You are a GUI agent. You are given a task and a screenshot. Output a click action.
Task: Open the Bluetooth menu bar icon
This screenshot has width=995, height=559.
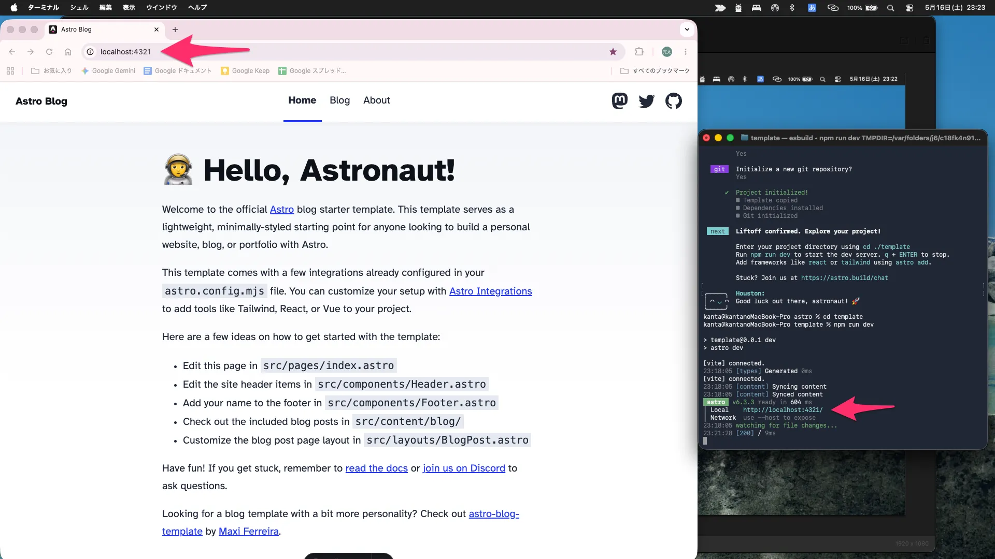pos(792,8)
